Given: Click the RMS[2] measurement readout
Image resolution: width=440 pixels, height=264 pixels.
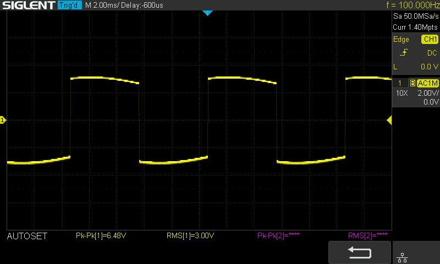Looking at the screenshot, I should pyautogui.click(x=368, y=235).
